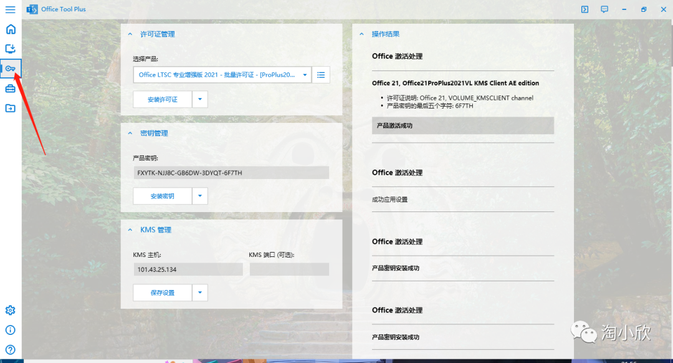This screenshot has width=673, height=363.
Task: Open the Deploy download icon in sidebar
Action: pos(11,49)
